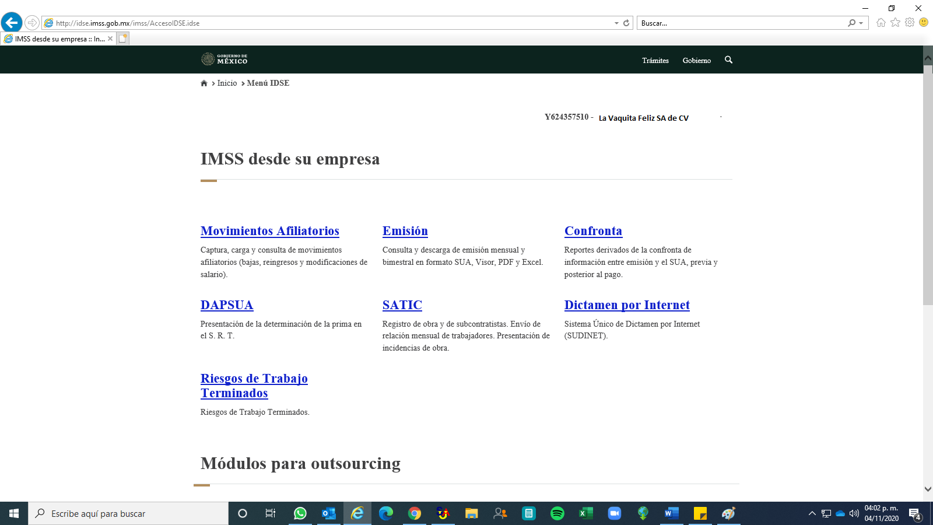The image size is (933, 525).
Task: Open the browser settings gear icon
Action: 910,23
